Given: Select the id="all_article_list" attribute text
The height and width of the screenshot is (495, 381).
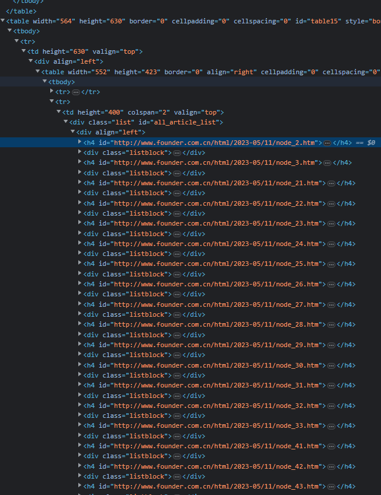Looking at the screenshot, I should click(x=179, y=122).
